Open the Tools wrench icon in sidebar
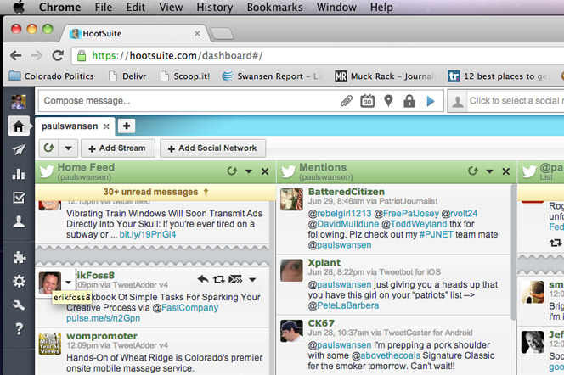Image resolution: width=564 pixels, height=375 pixels. click(x=19, y=305)
